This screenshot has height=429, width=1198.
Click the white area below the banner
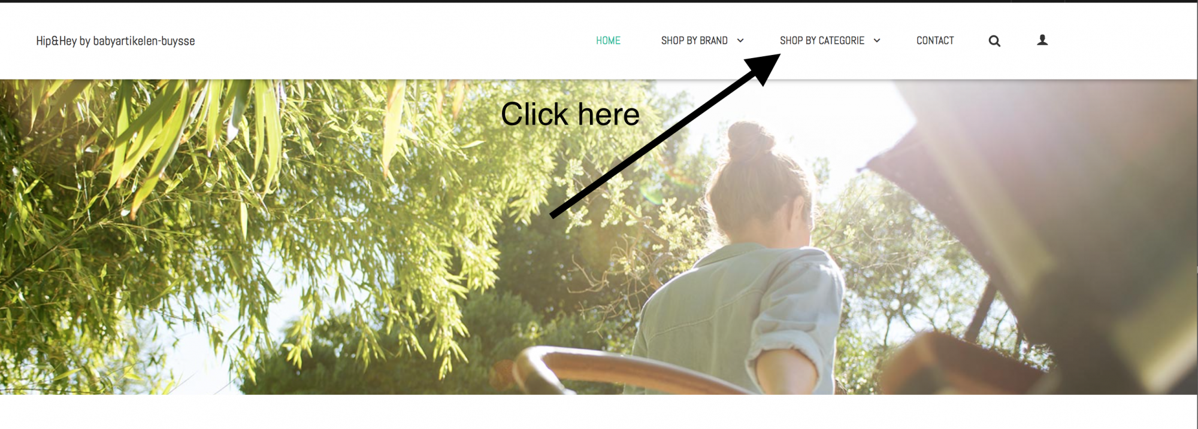(x=599, y=412)
